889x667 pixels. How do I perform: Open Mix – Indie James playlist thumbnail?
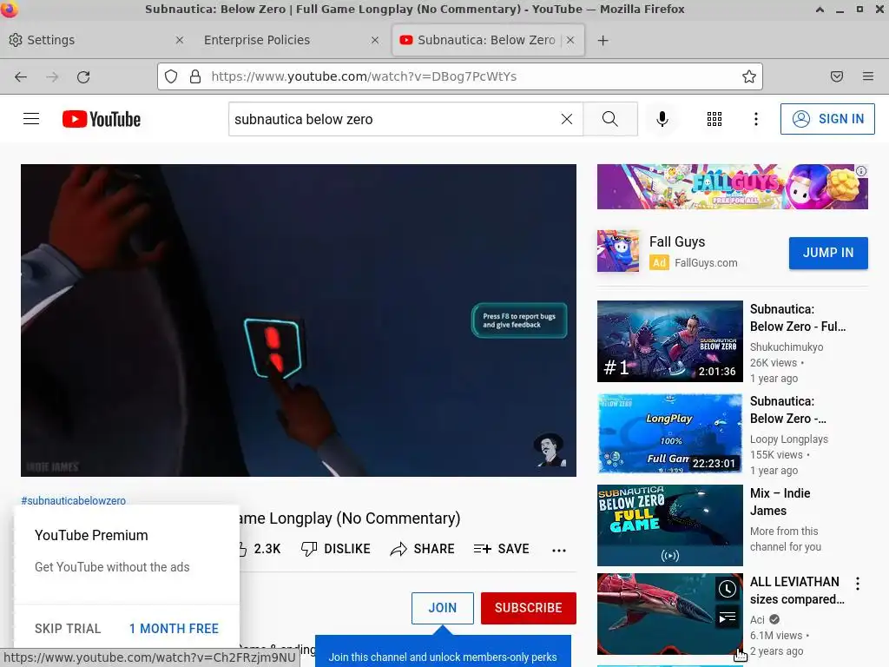point(669,525)
